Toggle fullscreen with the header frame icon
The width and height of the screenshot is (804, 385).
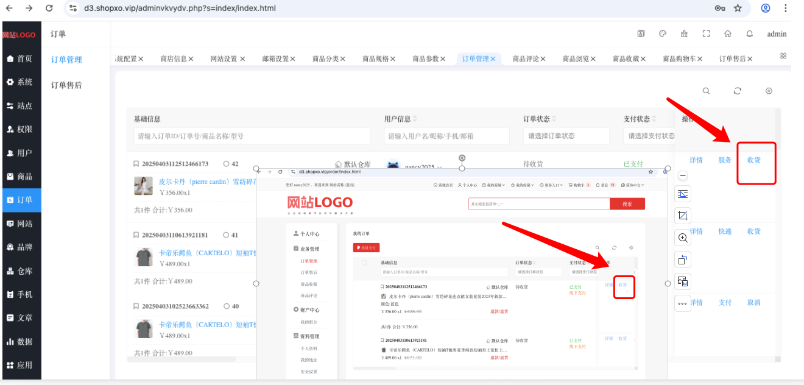(707, 34)
